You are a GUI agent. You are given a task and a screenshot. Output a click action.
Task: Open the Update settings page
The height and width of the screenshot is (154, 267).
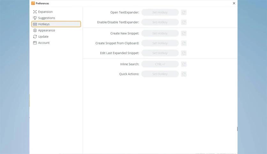(x=43, y=37)
